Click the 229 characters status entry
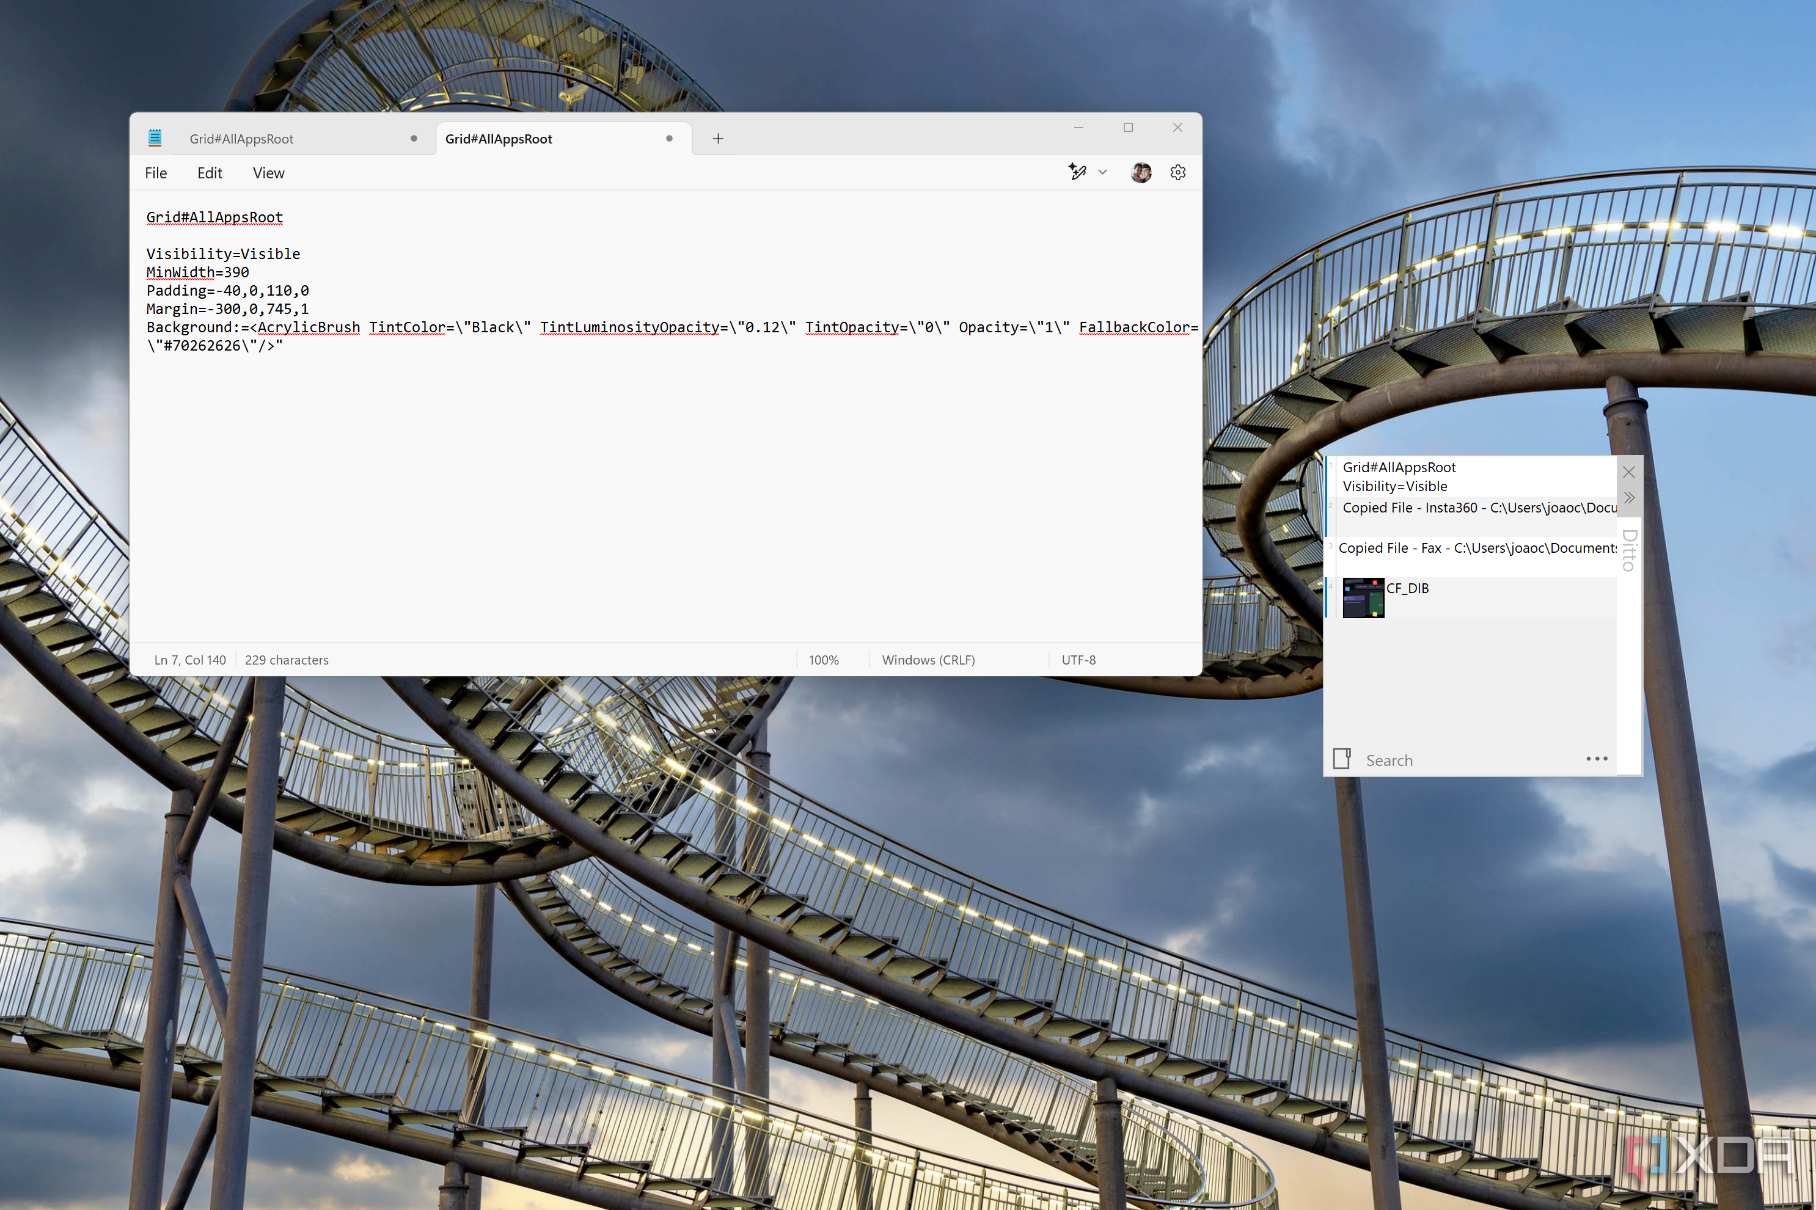The height and width of the screenshot is (1210, 1816). coord(287,660)
